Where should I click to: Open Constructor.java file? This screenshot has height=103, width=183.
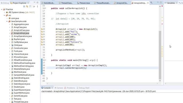click(21, 48)
